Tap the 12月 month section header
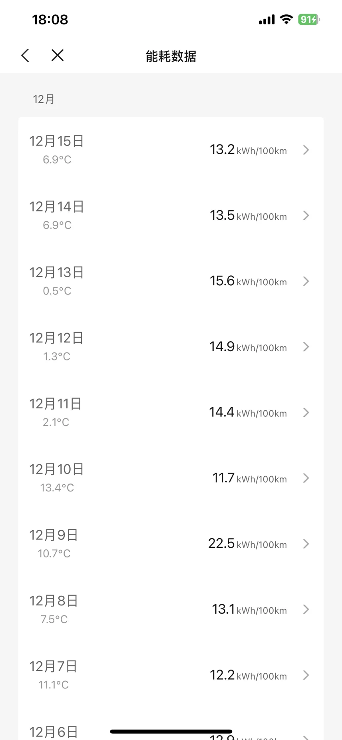The image size is (342, 740). [44, 99]
